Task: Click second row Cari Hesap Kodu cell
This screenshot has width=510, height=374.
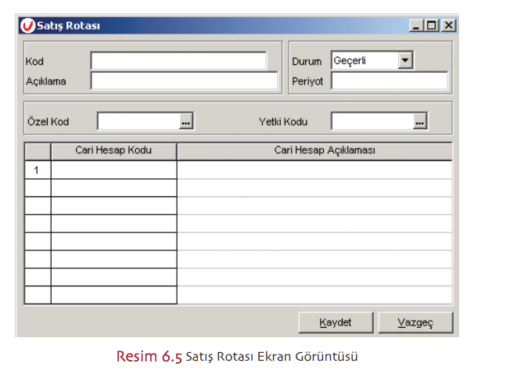Action: click(x=113, y=188)
